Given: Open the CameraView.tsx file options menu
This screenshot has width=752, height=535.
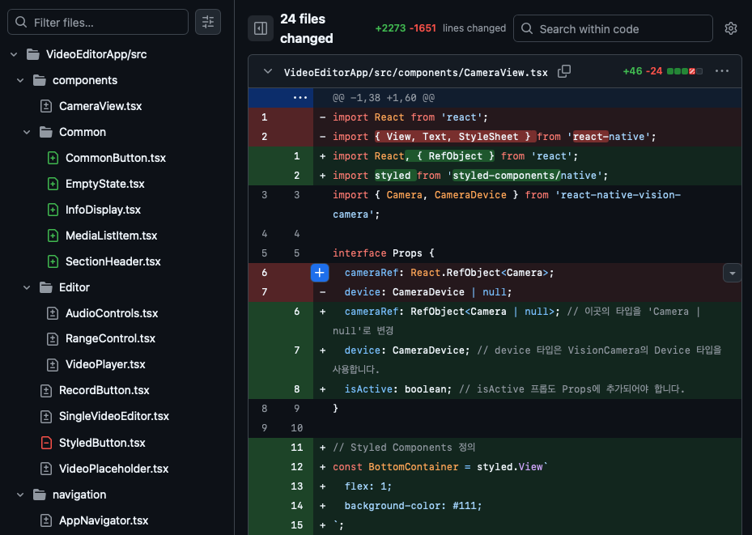Looking at the screenshot, I should (x=722, y=71).
